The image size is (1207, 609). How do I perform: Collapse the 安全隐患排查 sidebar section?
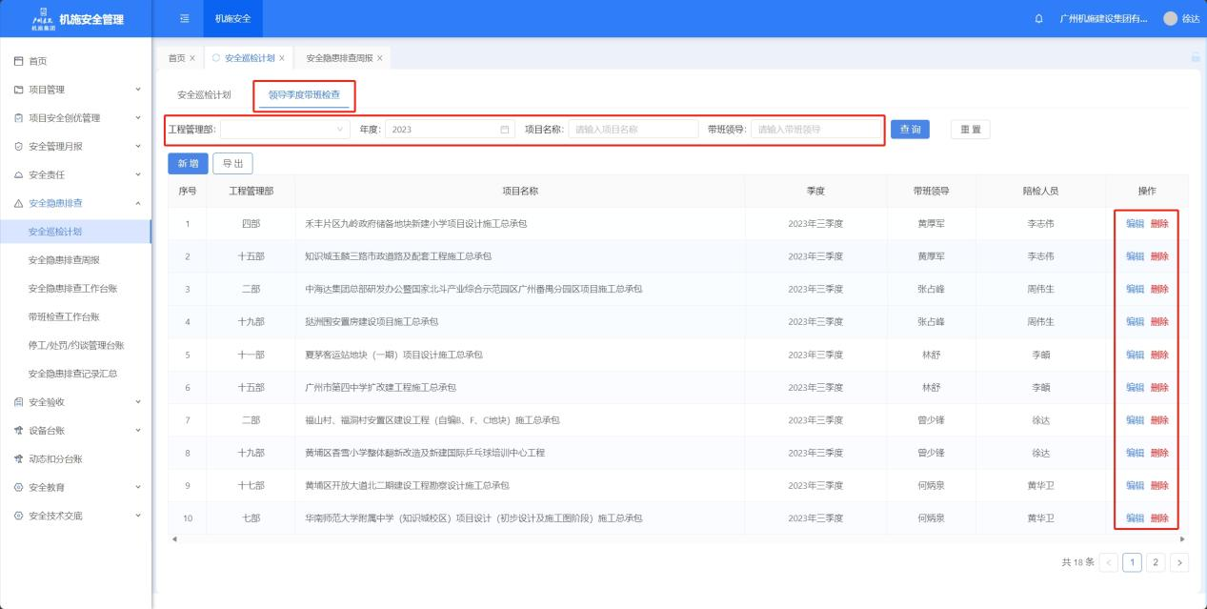(138, 203)
